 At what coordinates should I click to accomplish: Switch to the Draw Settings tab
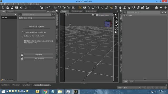coord(91,11)
